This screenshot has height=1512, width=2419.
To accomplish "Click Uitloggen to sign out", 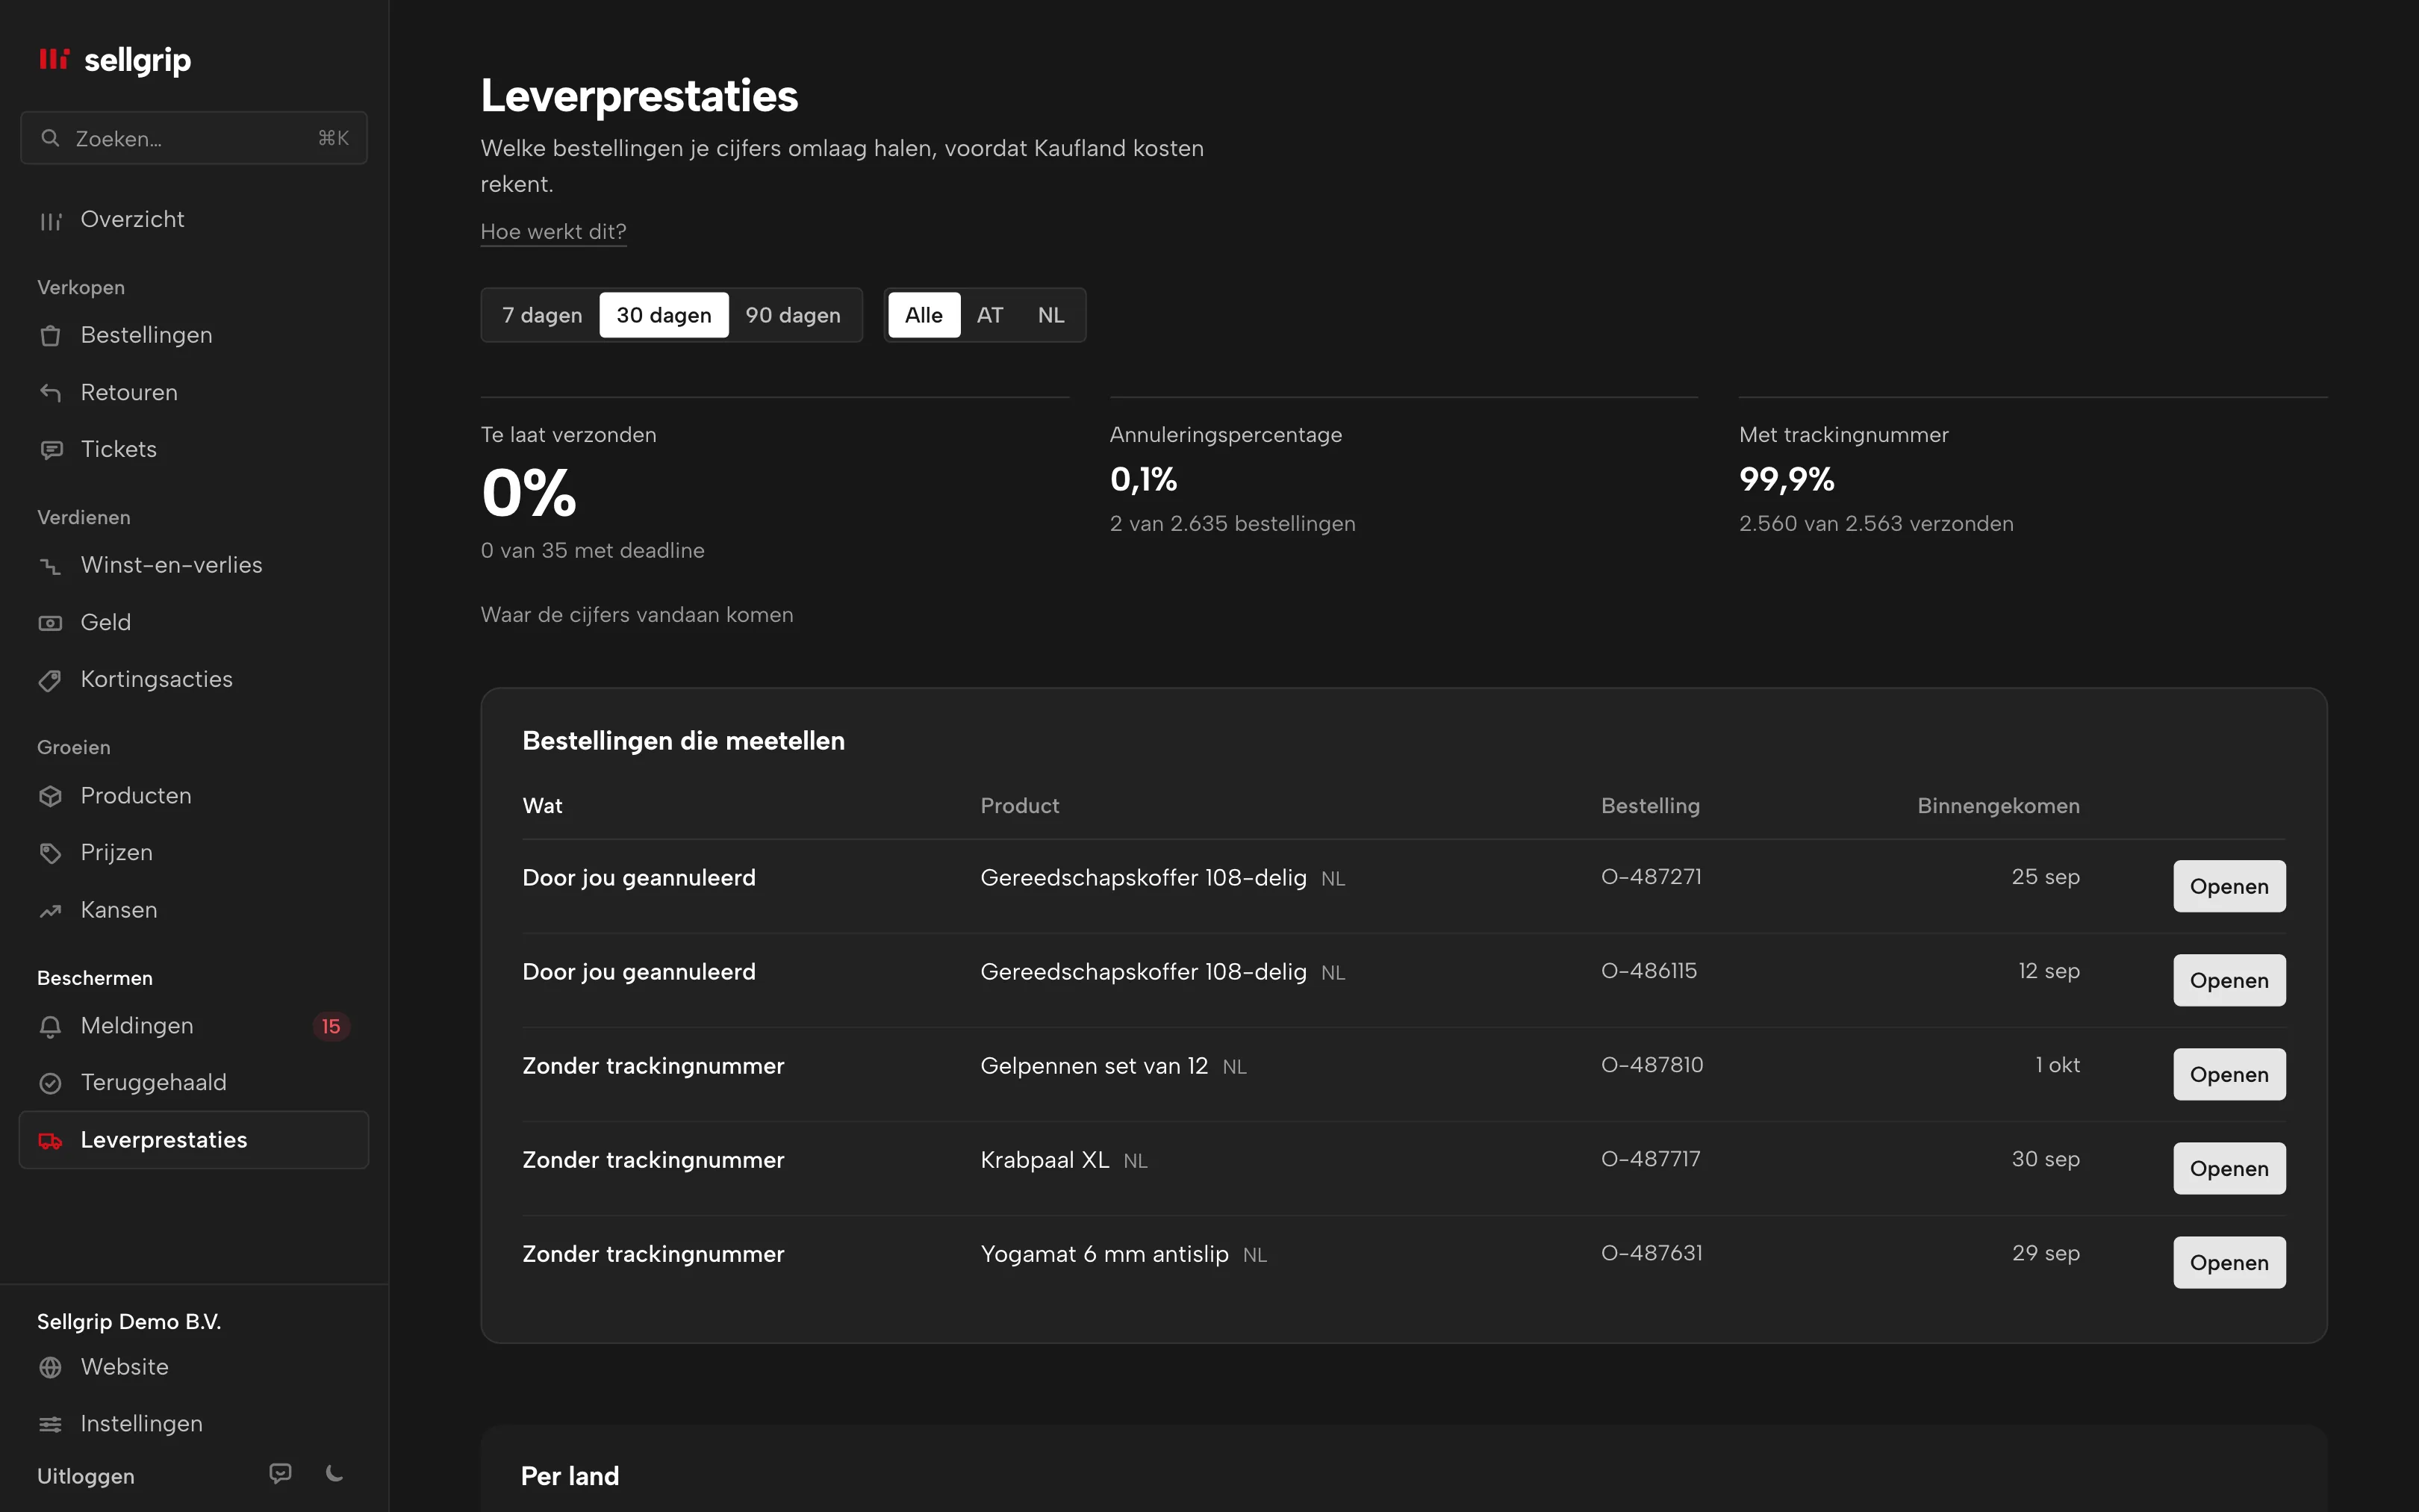I will pyautogui.click(x=86, y=1476).
